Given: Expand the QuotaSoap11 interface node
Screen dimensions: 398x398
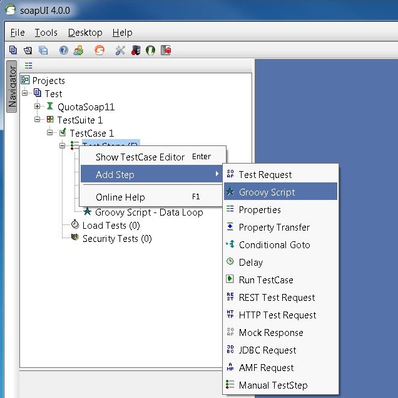Looking at the screenshot, I should pyautogui.click(x=38, y=106).
